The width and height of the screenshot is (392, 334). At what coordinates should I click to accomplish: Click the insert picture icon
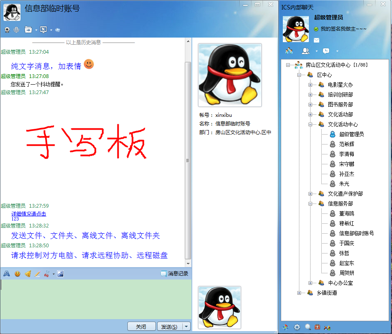tap(60, 274)
